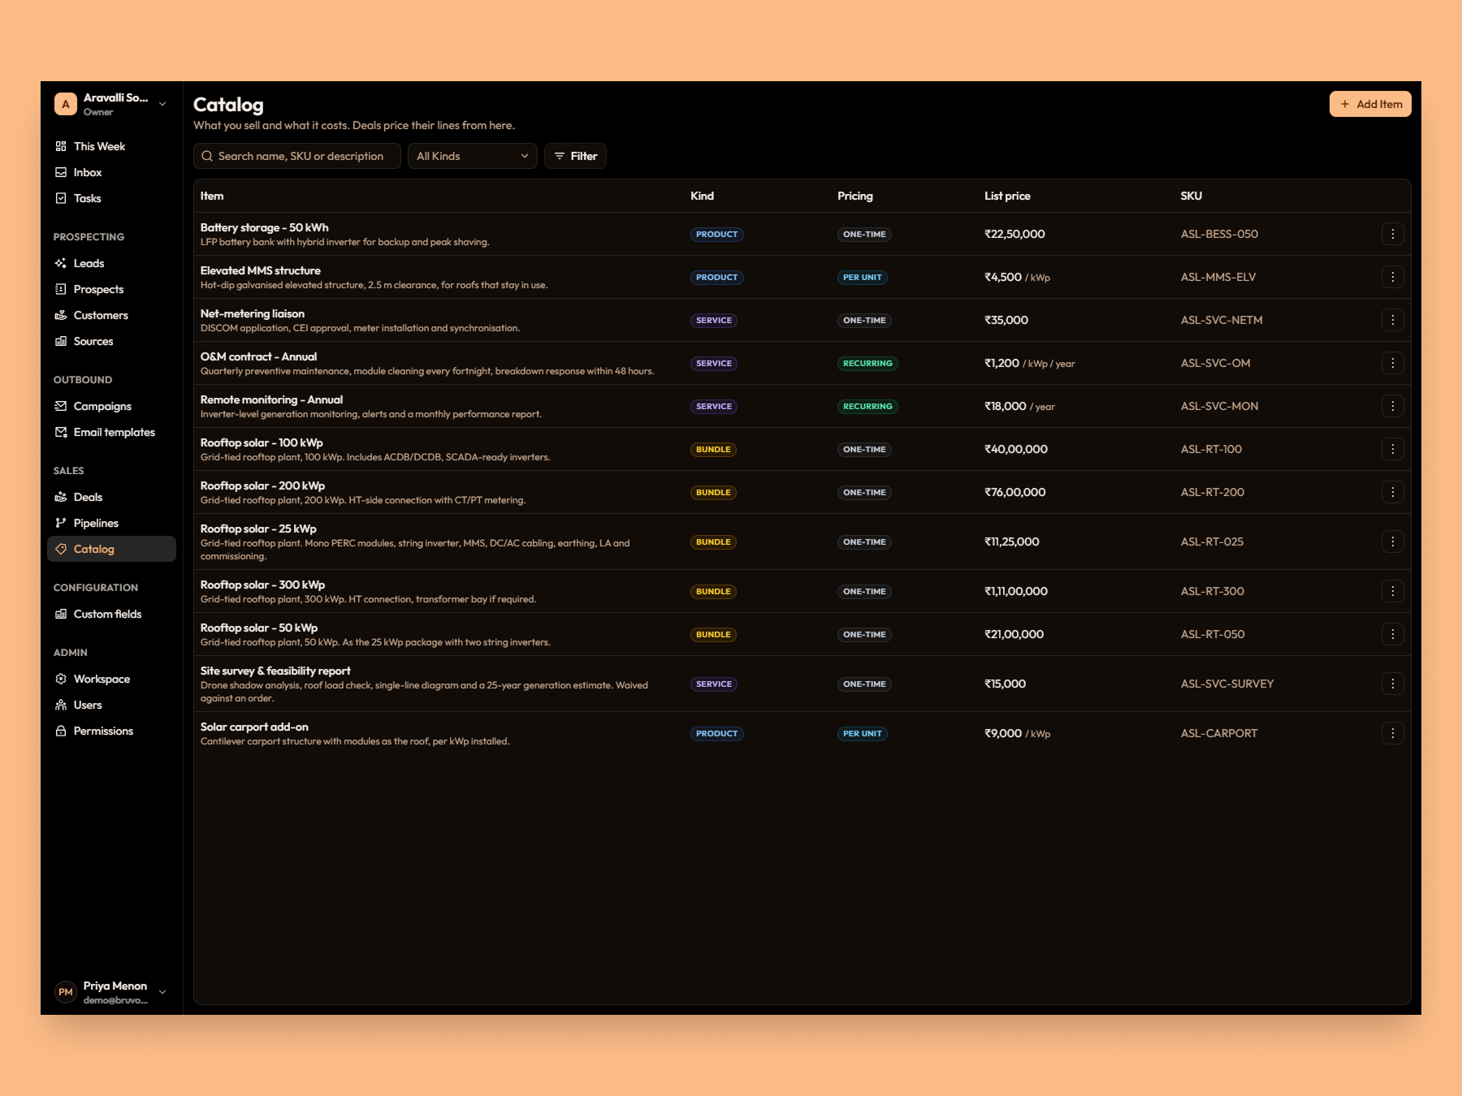Open row menu for Rooftop solar – 100 kWp
The width and height of the screenshot is (1462, 1096).
tap(1392, 449)
